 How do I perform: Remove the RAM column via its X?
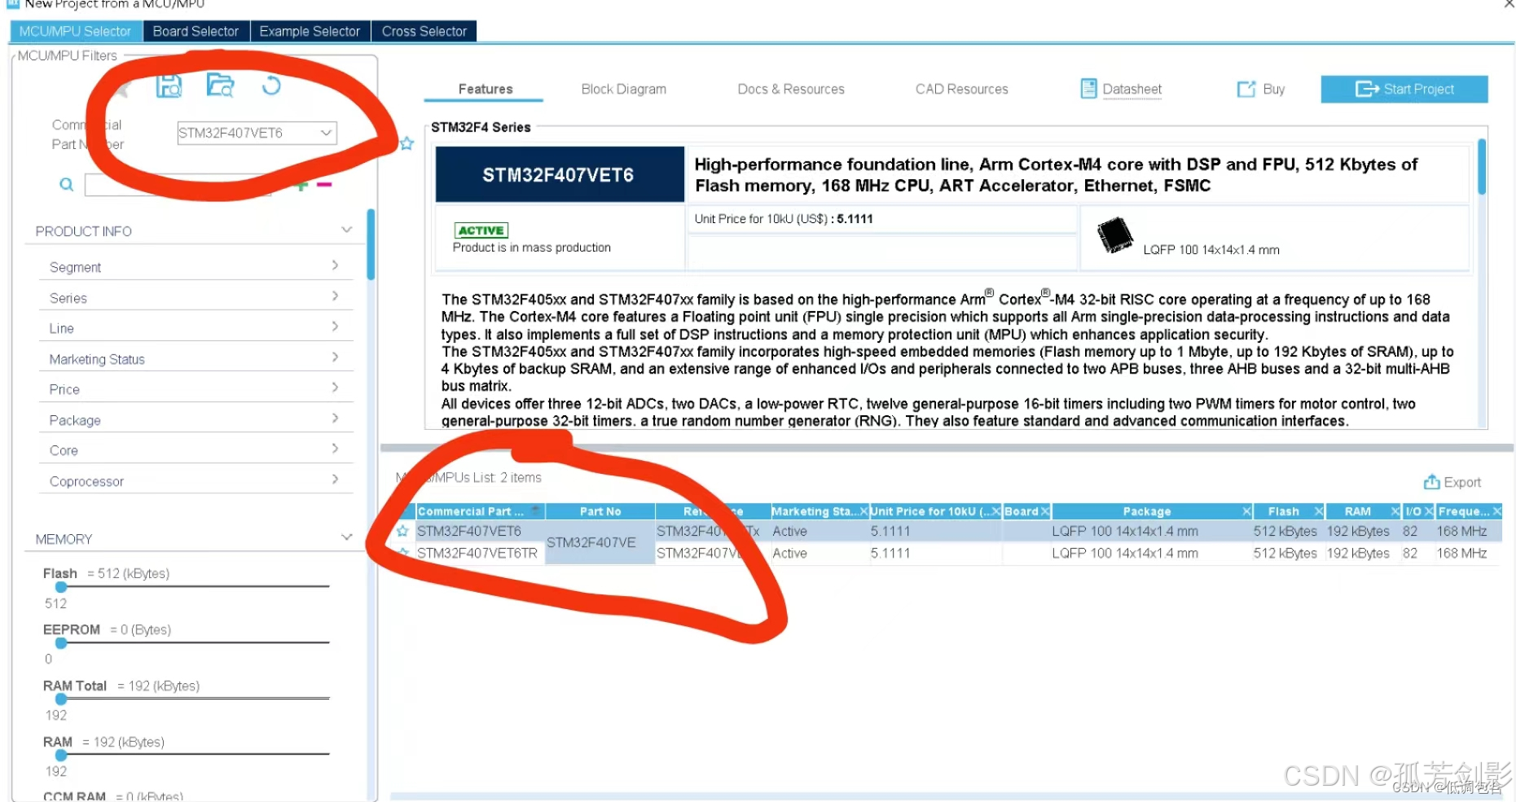tap(1395, 511)
